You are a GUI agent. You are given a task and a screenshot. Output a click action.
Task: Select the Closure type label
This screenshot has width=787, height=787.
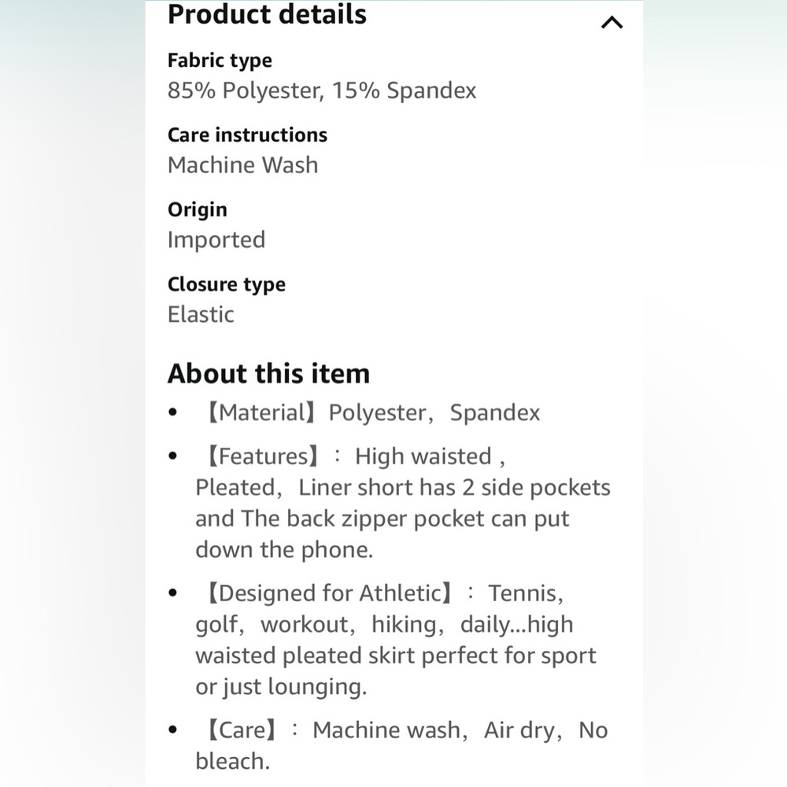(x=227, y=285)
